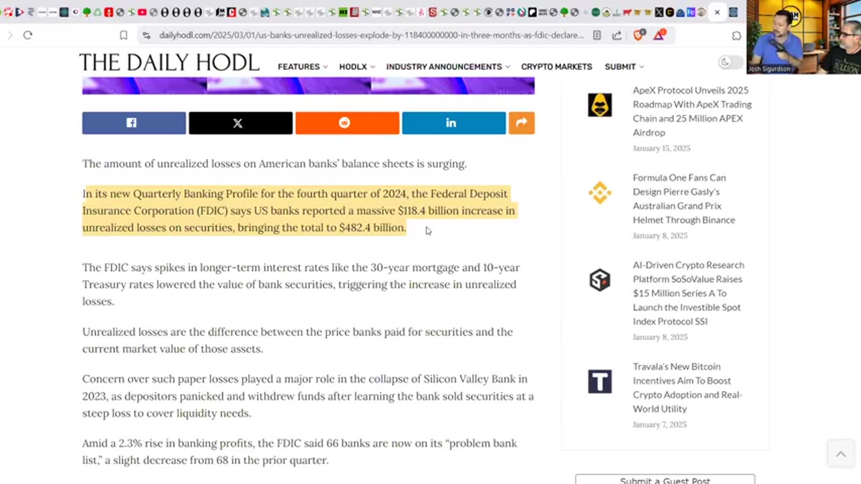Share article on X
861x484 pixels.
click(x=240, y=123)
